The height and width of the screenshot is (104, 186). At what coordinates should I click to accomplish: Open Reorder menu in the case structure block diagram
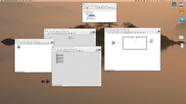click(141, 32)
